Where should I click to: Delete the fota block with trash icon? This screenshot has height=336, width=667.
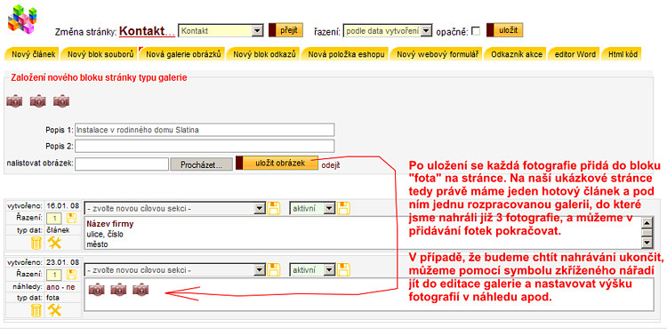(36, 310)
